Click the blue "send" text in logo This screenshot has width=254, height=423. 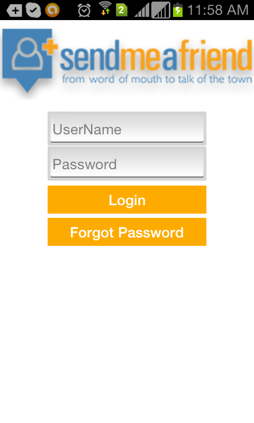(89, 56)
